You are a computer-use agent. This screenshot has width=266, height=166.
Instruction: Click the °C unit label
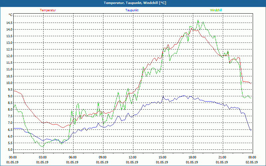[11, 15]
